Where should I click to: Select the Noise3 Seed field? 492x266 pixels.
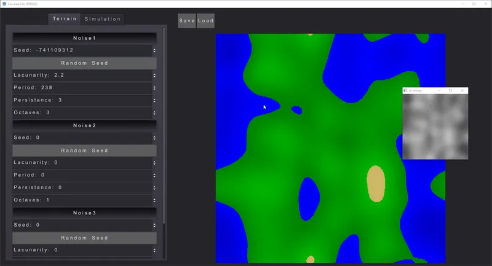coord(82,225)
